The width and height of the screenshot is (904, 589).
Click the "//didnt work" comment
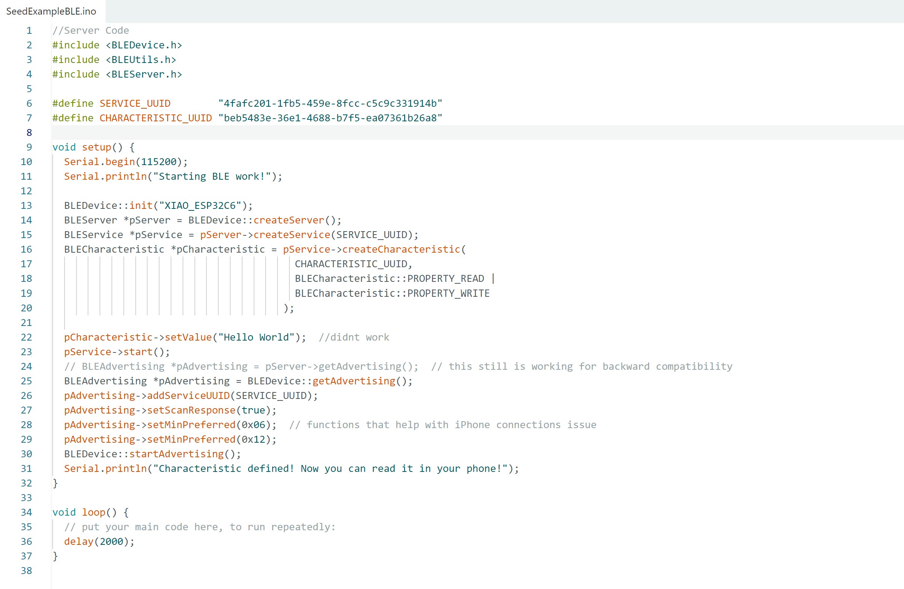(x=354, y=337)
